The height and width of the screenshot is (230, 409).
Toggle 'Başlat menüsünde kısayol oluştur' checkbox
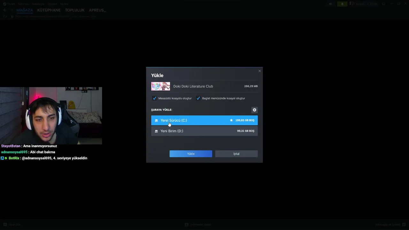(x=198, y=98)
